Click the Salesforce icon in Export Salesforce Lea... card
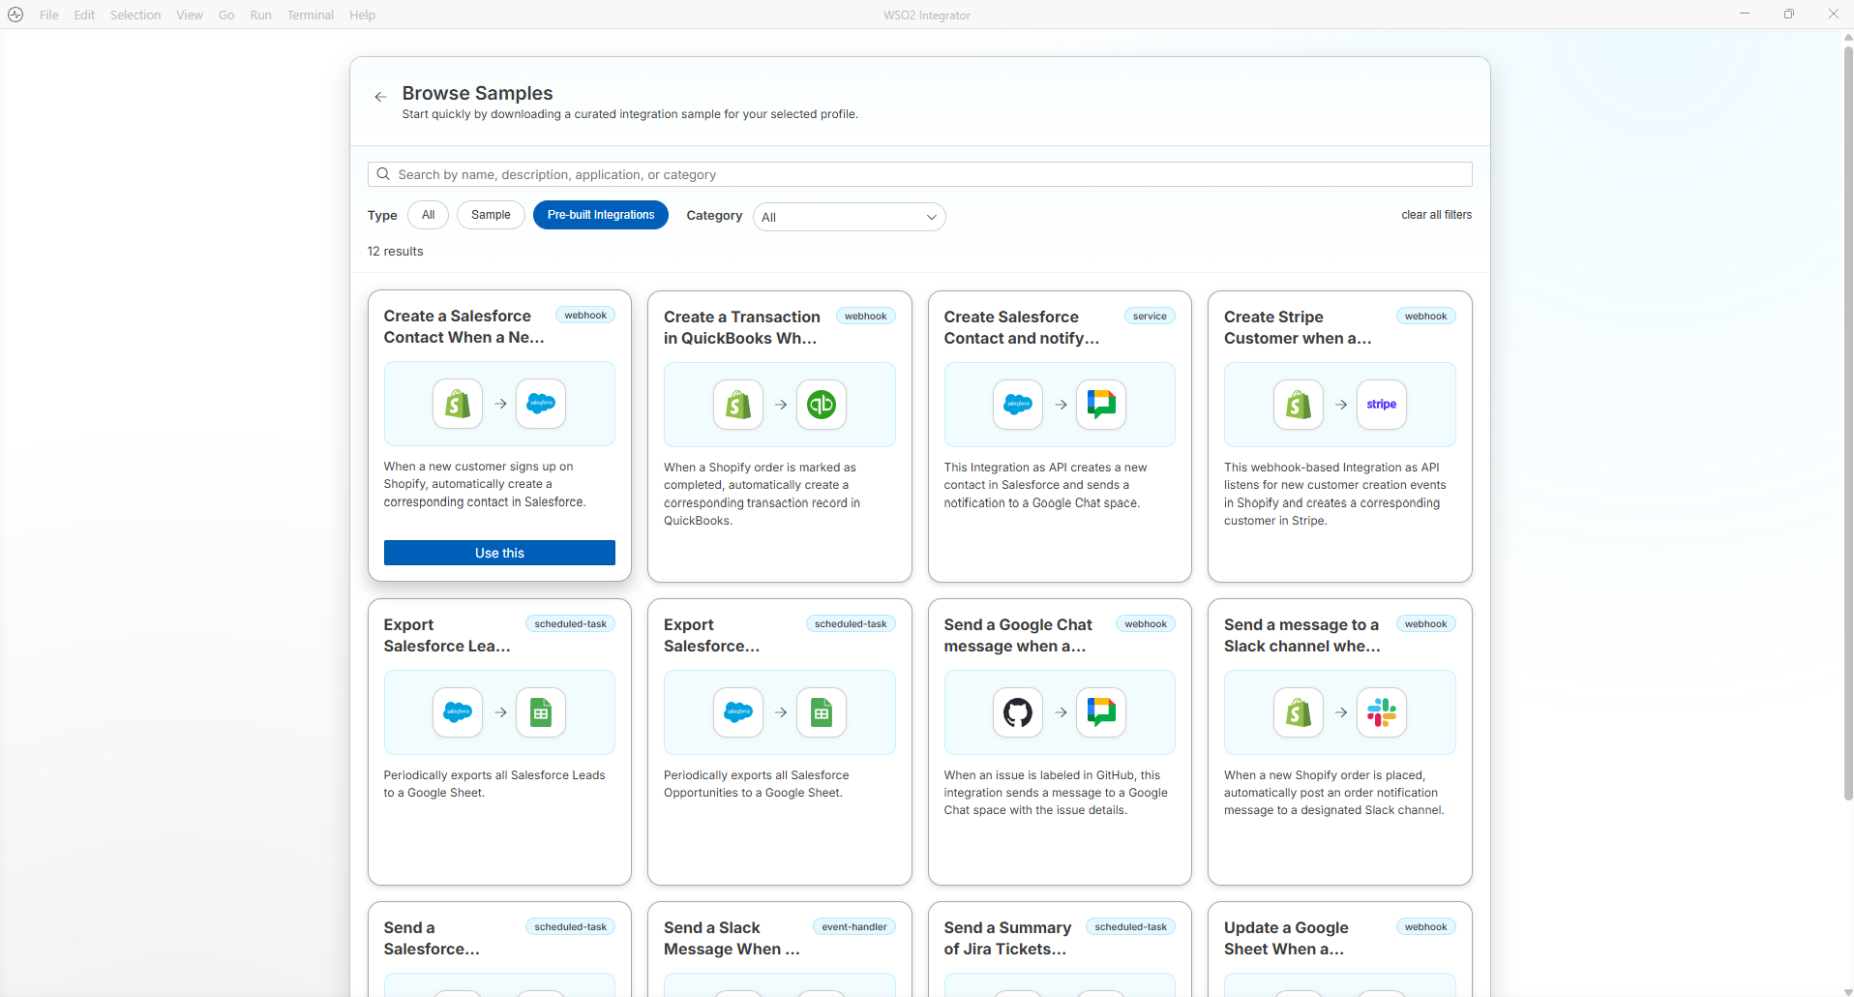The height and width of the screenshot is (997, 1854). [458, 712]
